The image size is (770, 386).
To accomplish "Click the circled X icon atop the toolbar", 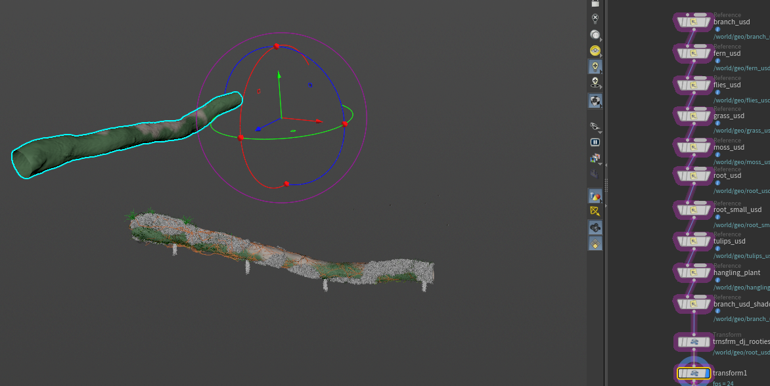I will [595, 18].
